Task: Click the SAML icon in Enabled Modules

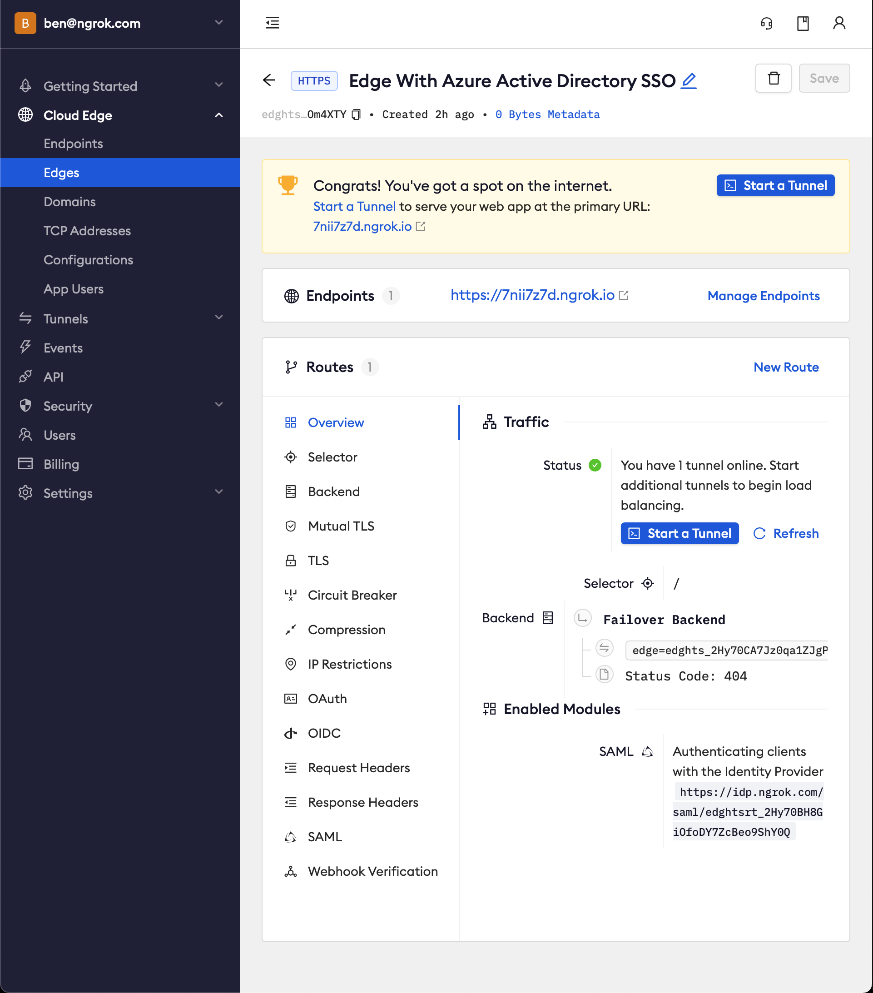Action: click(x=648, y=751)
